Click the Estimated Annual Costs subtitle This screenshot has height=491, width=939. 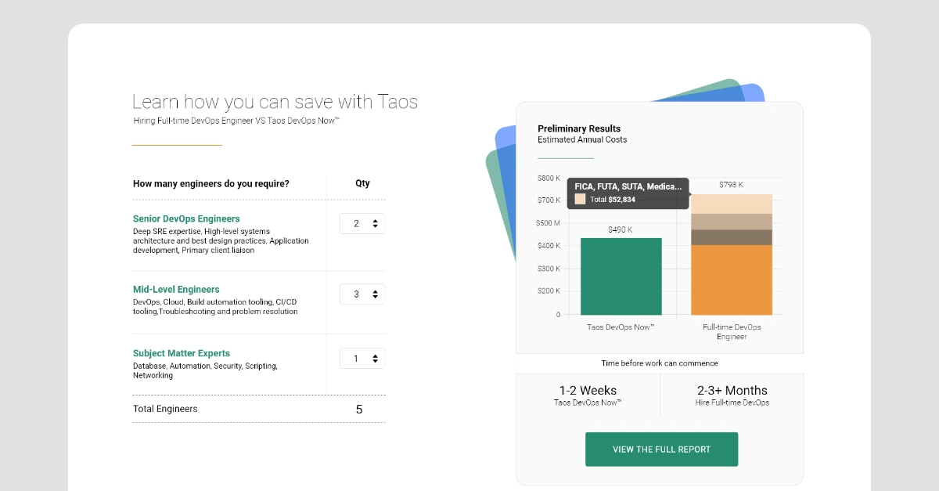point(582,140)
